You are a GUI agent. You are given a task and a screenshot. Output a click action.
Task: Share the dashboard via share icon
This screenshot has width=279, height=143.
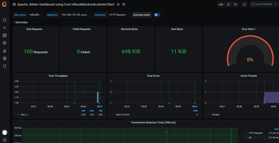point(124,4)
